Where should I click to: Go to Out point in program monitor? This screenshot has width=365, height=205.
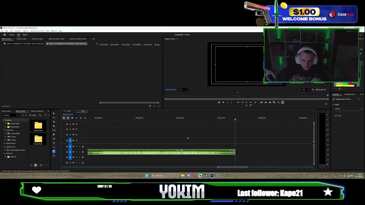(x=255, y=102)
